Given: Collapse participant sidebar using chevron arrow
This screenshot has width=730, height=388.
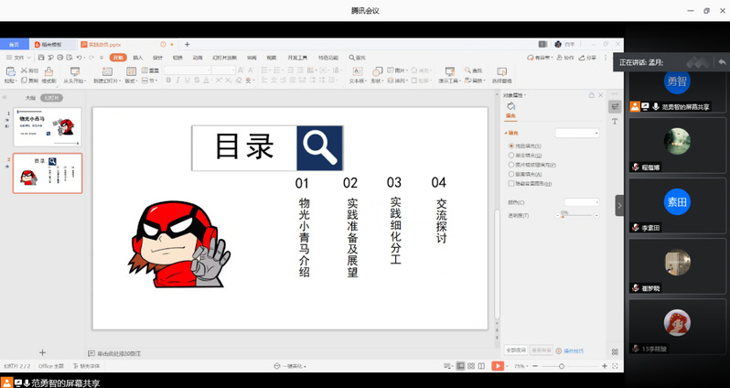Looking at the screenshot, I should pyautogui.click(x=619, y=206).
